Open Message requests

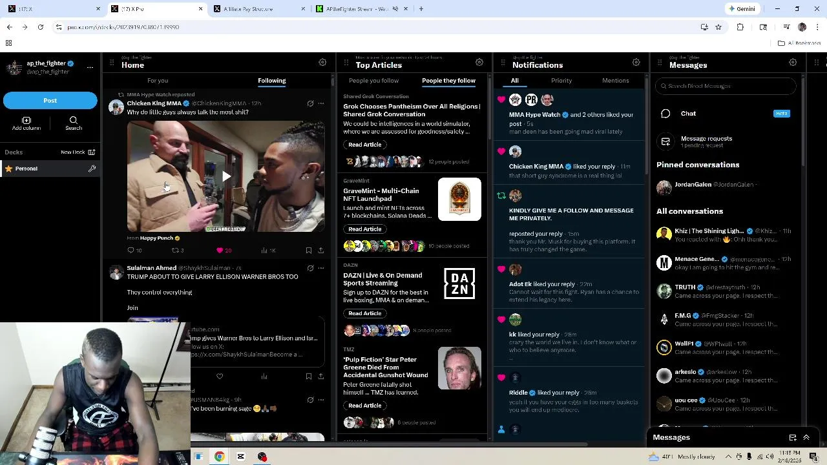pos(726,141)
